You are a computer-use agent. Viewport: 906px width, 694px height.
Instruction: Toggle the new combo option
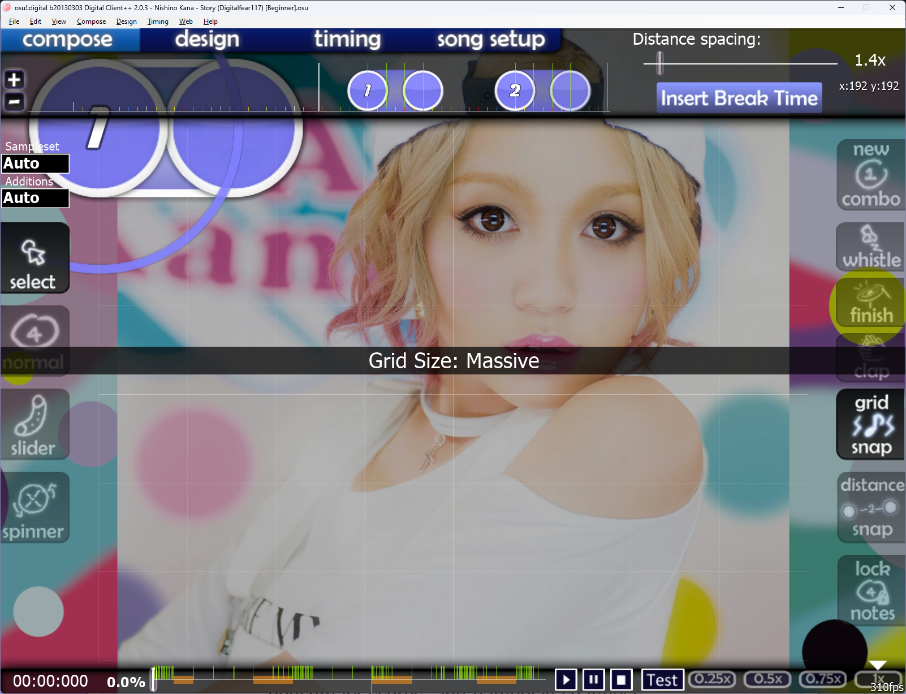870,175
